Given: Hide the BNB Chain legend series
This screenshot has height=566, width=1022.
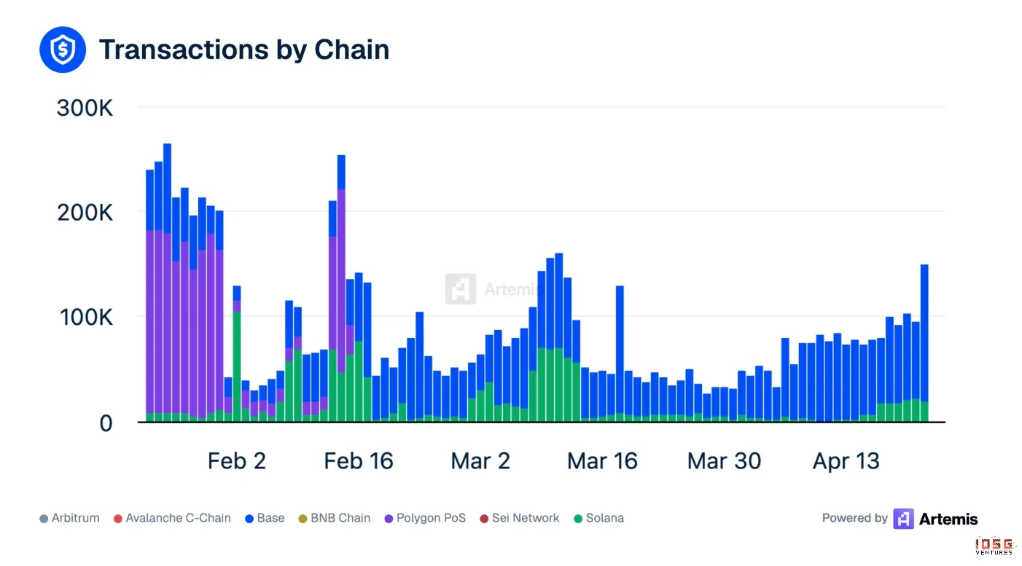Looking at the screenshot, I should [x=334, y=519].
